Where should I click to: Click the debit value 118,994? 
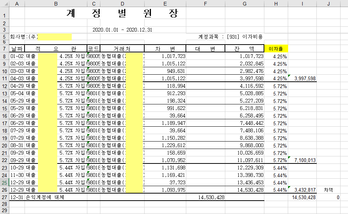tap(165, 86)
